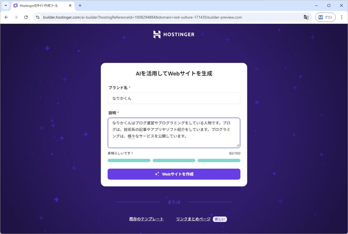Click the browser forward arrow
Viewport: 348px width, 234px height.
[x=16, y=17]
